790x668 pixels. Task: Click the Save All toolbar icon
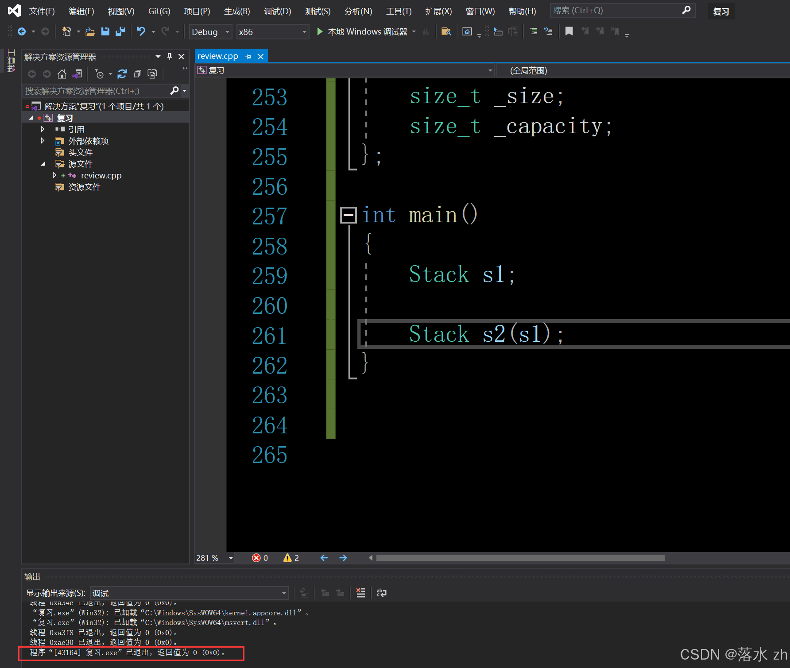120,31
